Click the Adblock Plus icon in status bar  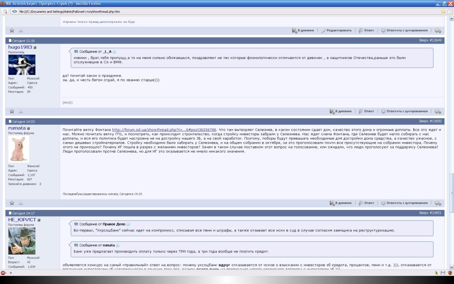[3, 273]
